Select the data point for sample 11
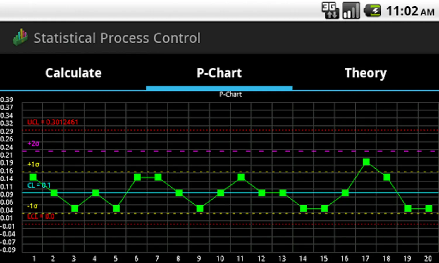Viewport: 439px width, 263px height. tap(241, 177)
